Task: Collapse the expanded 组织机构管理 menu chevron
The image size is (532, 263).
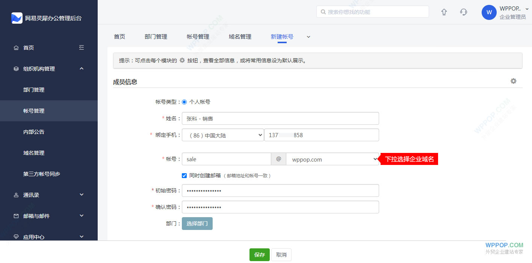Action: pyautogui.click(x=82, y=68)
